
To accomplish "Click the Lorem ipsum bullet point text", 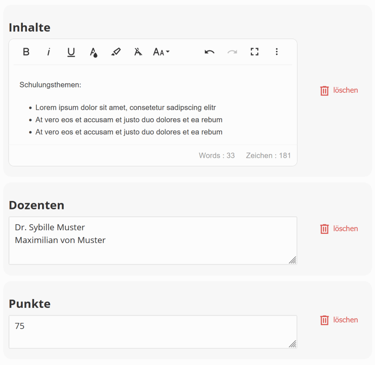I will (x=126, y=108).
